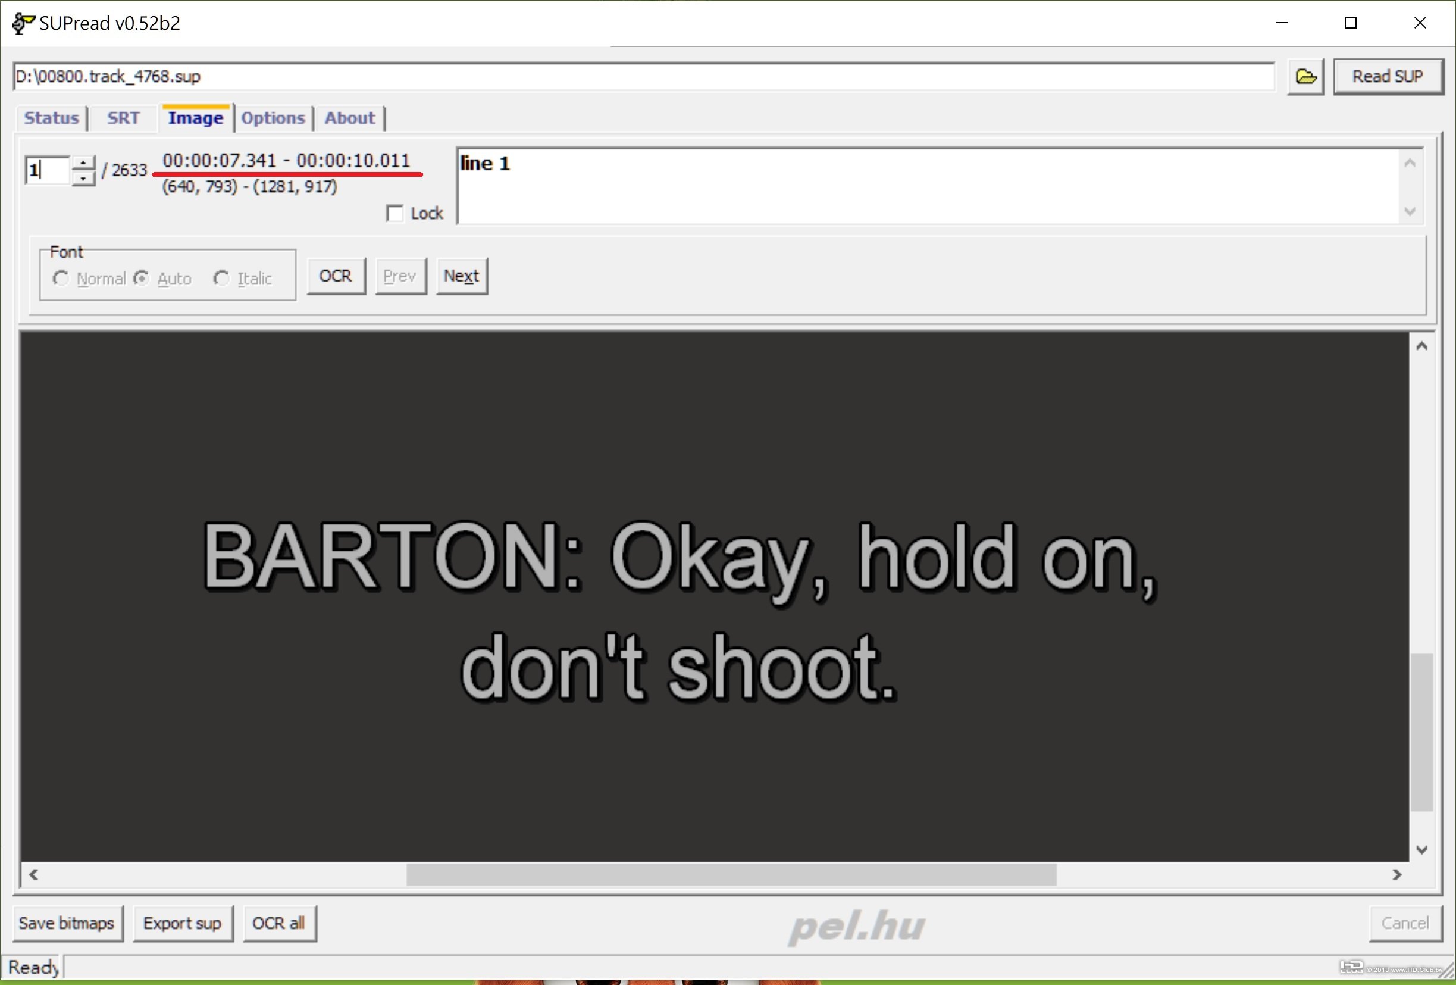The height and width of the screenshot is (985, 1456).
Task: Go to Next subtitle image
Action: click(462, 276)
